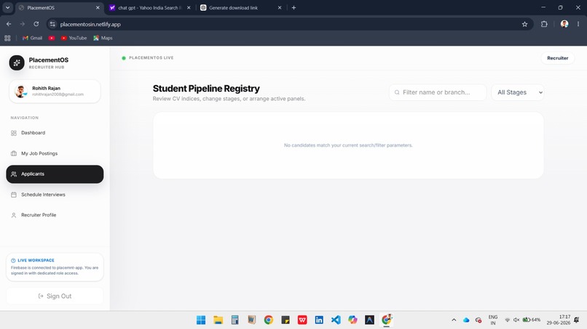
Task: Click the PlacementOS logo icon
Action: pos(17,62)
